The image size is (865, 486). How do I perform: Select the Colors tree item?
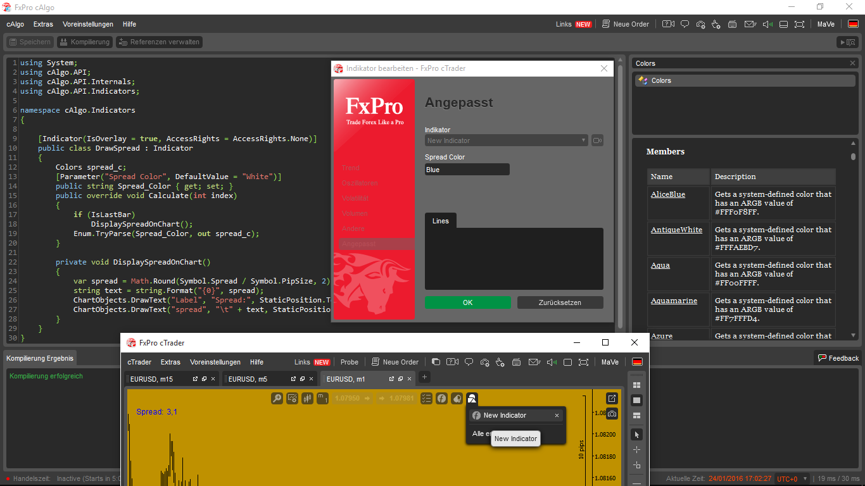pos(745,80)
